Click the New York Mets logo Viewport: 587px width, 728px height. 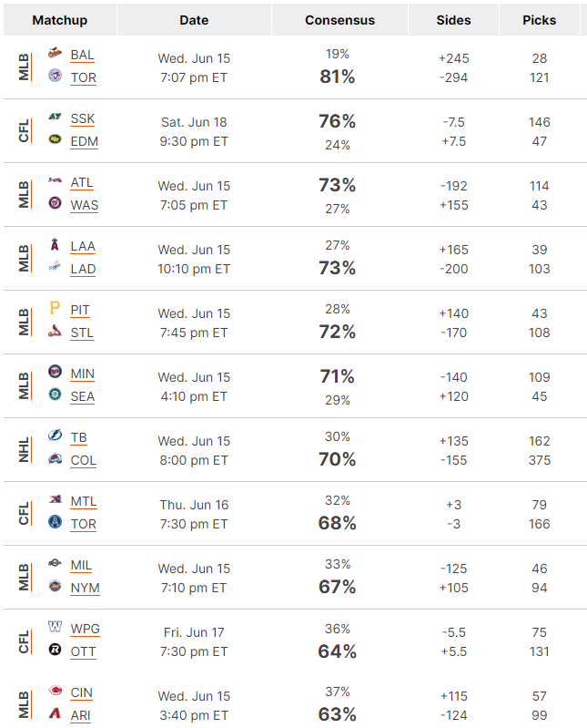click(x=55, y=586)
